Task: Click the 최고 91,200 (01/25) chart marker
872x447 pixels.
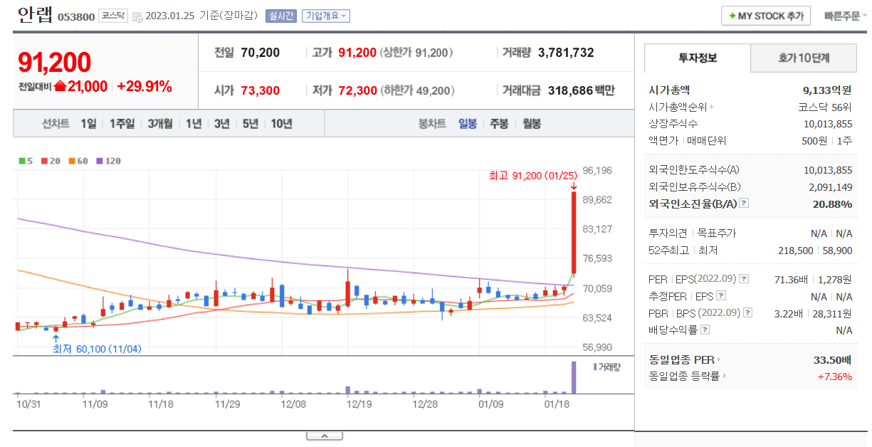Action: click(x=532, y=175)
